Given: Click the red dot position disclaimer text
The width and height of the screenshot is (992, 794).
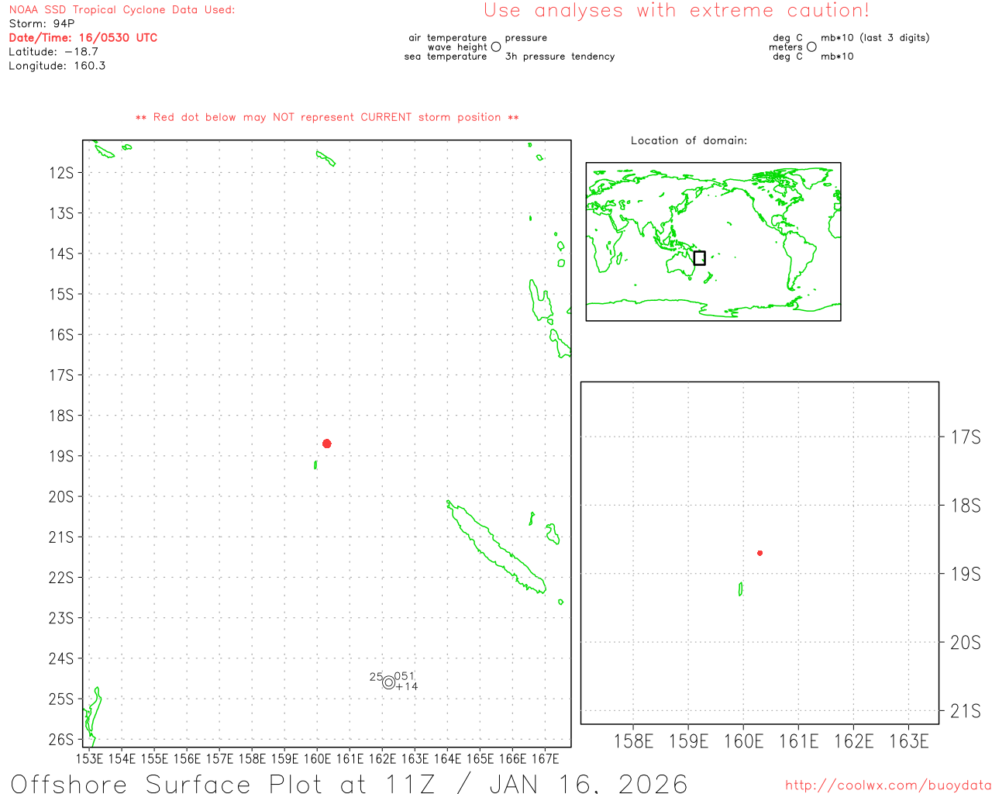Looking at the screenshot, I should coord(327,117).
